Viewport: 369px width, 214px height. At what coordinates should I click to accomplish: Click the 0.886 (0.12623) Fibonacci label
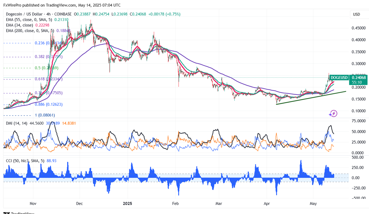pos(49,104)
